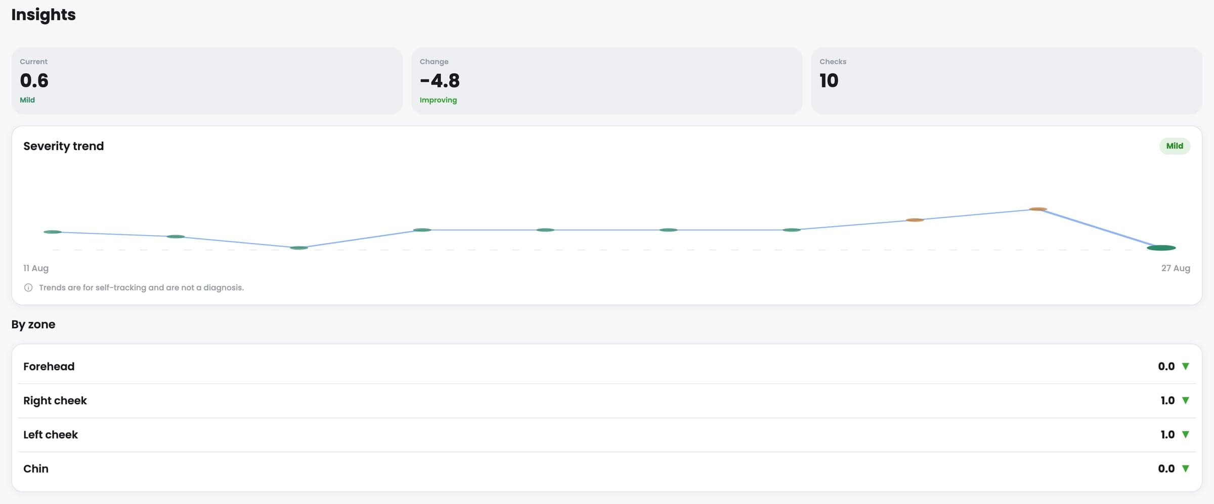Click the last large green data point on chart
The image size is (1214, 504).
[1161, 248]
